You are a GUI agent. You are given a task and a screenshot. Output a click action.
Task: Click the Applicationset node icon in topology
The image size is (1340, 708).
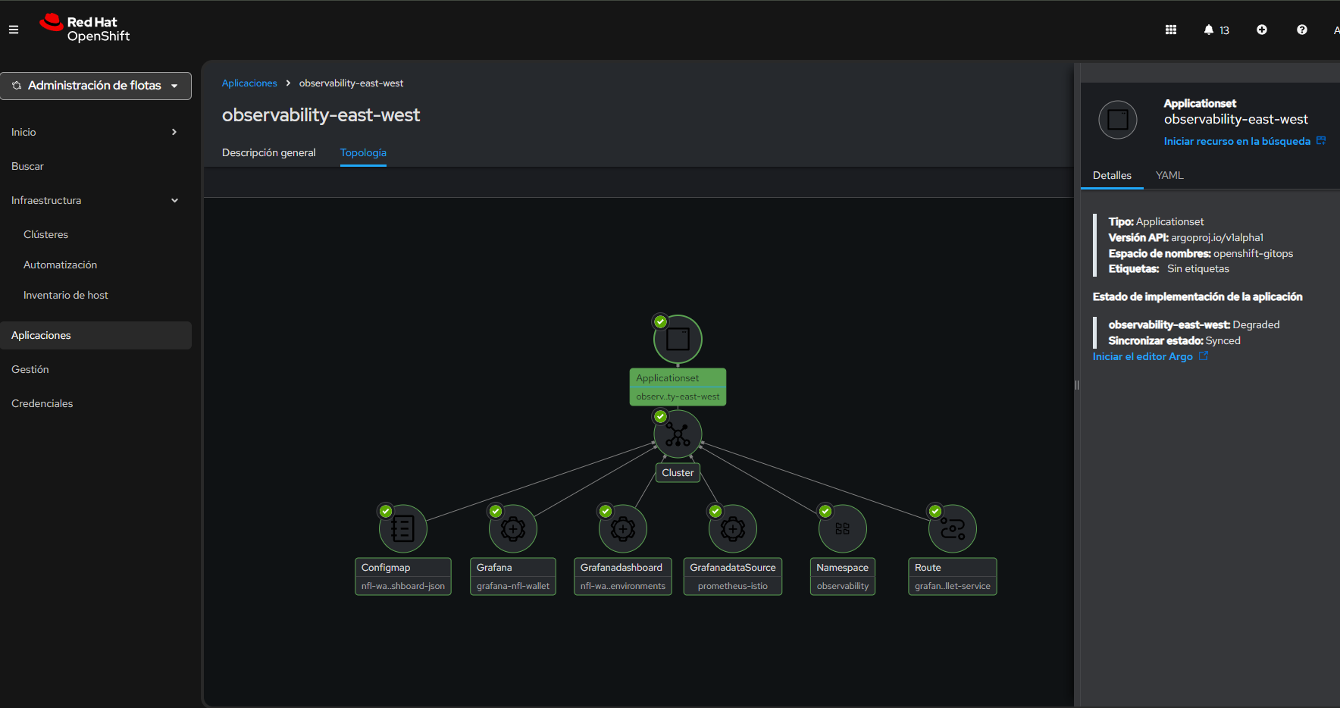pyautogui.click(x=678, y=339)
